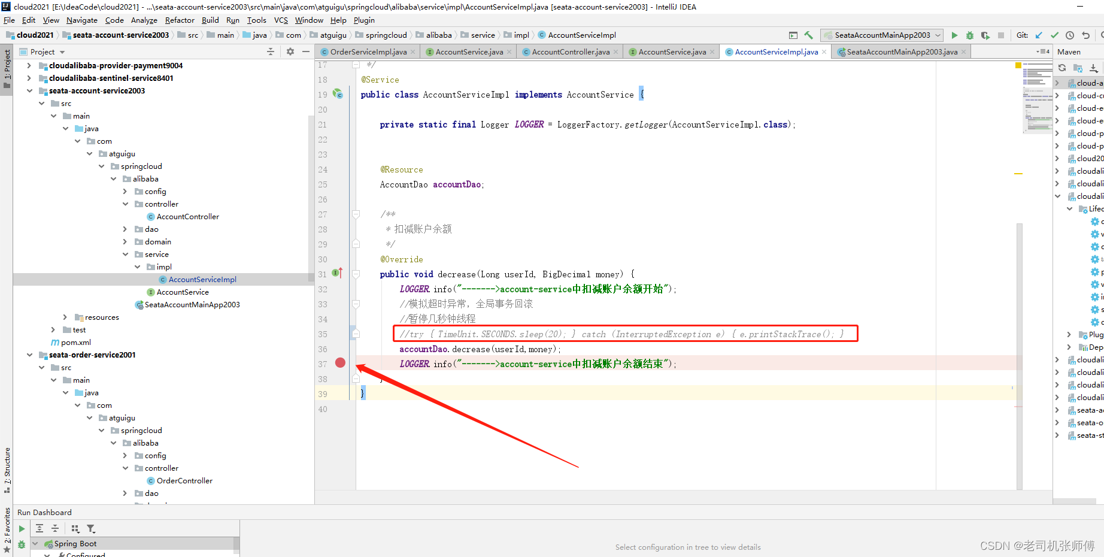This screenshot has height=557, width=1104.
Task: Open Project panel settings gear
Action: pyautogui.click(x=290, y=52)
